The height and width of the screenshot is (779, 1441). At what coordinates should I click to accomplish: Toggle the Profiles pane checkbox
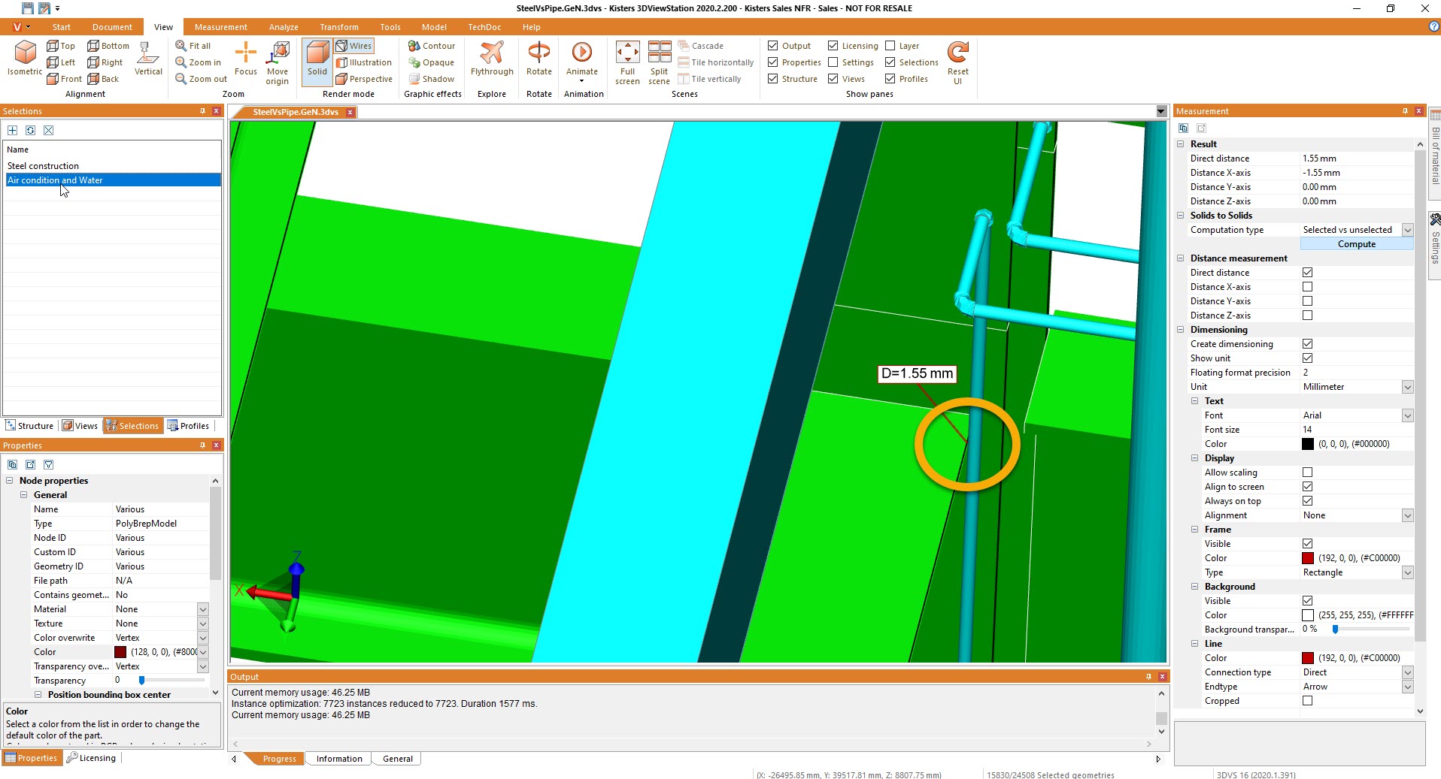pyautogui.click(x=890, y=79)
